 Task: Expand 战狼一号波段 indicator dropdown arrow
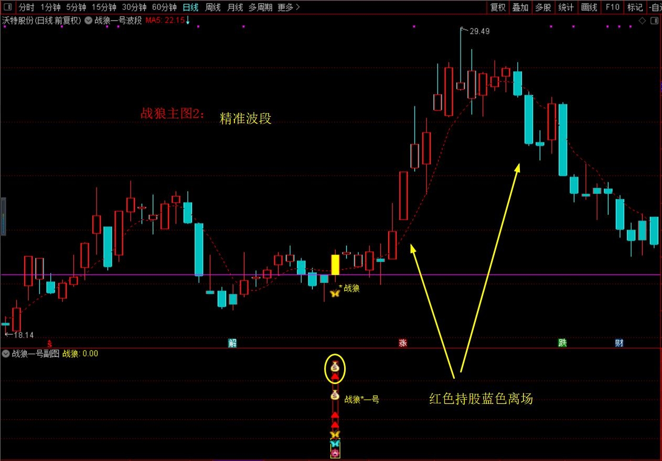click(88, 20)
